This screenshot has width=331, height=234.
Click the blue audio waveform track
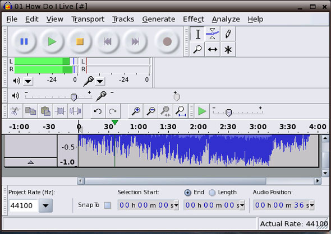coord(198,151)
